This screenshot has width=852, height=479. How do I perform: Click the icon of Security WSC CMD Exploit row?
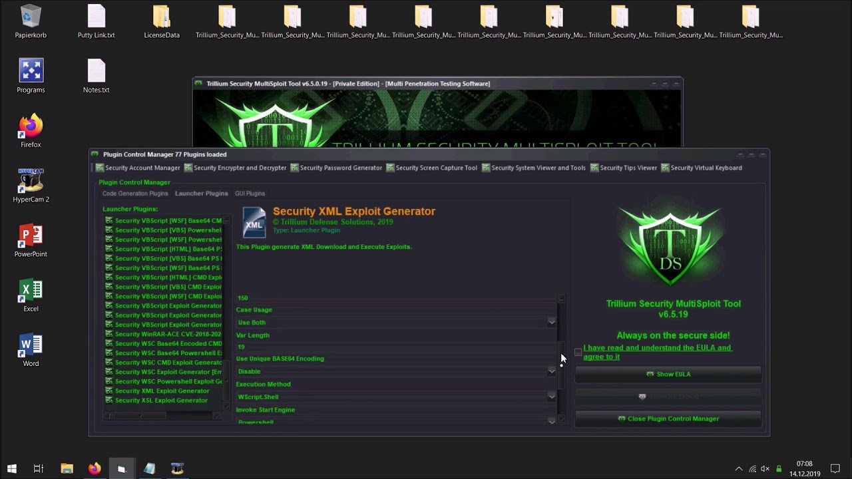109,363
